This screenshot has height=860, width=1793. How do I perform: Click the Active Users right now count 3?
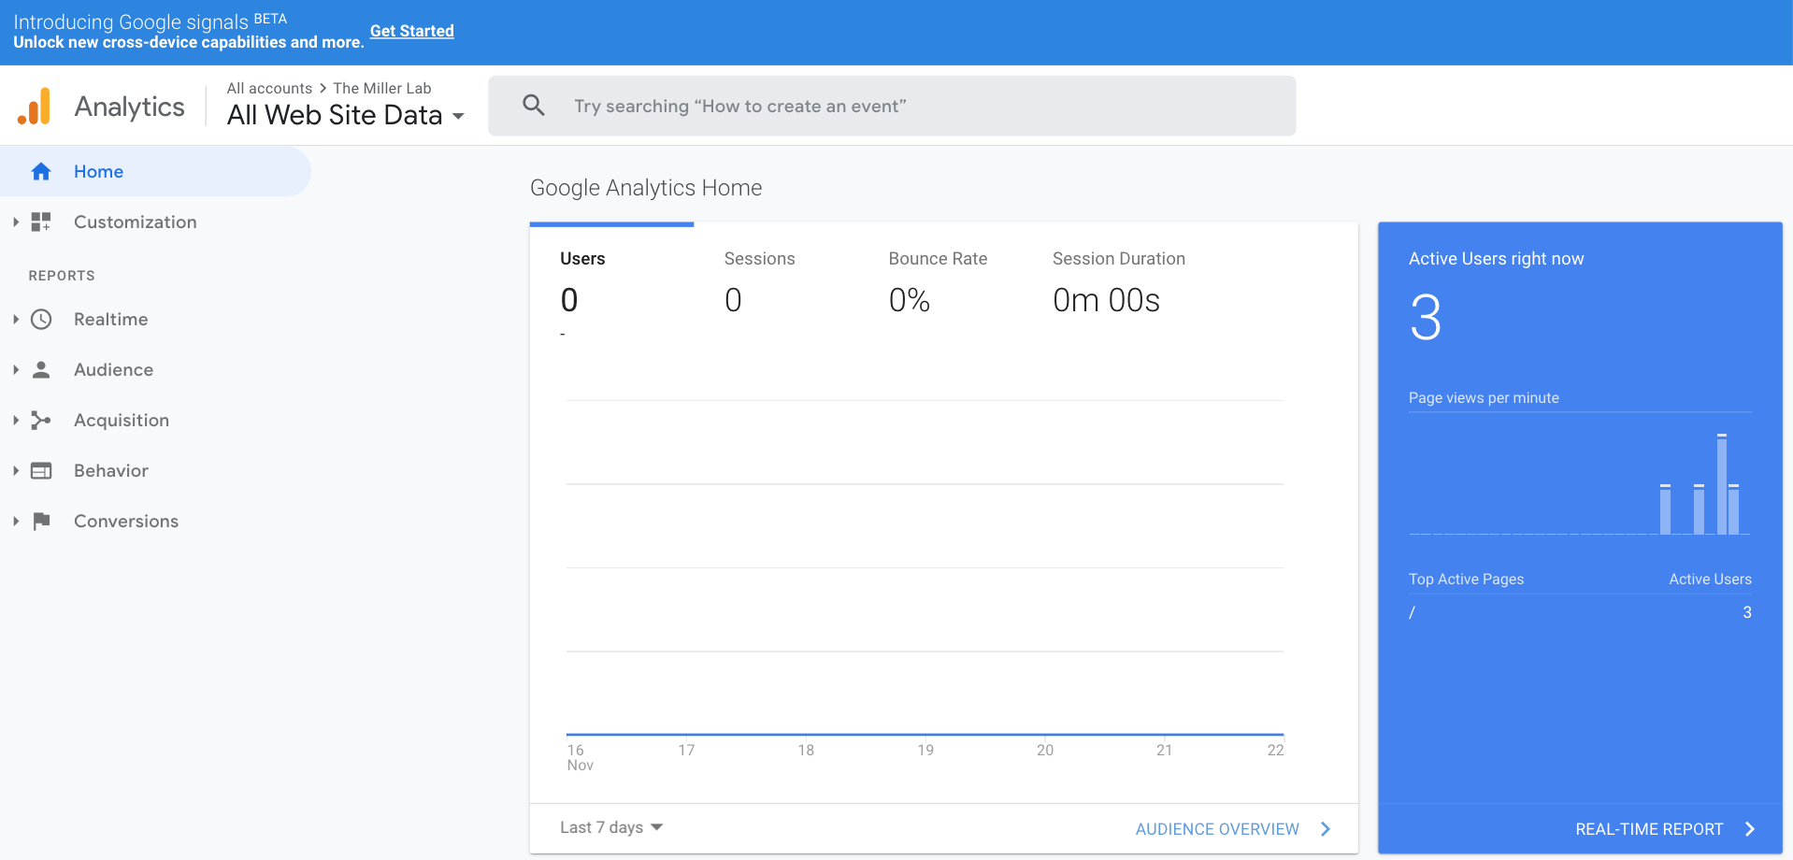1426,318
